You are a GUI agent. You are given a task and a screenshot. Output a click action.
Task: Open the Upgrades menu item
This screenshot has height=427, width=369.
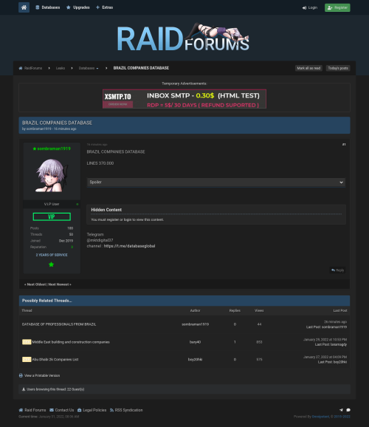(78, 7)
